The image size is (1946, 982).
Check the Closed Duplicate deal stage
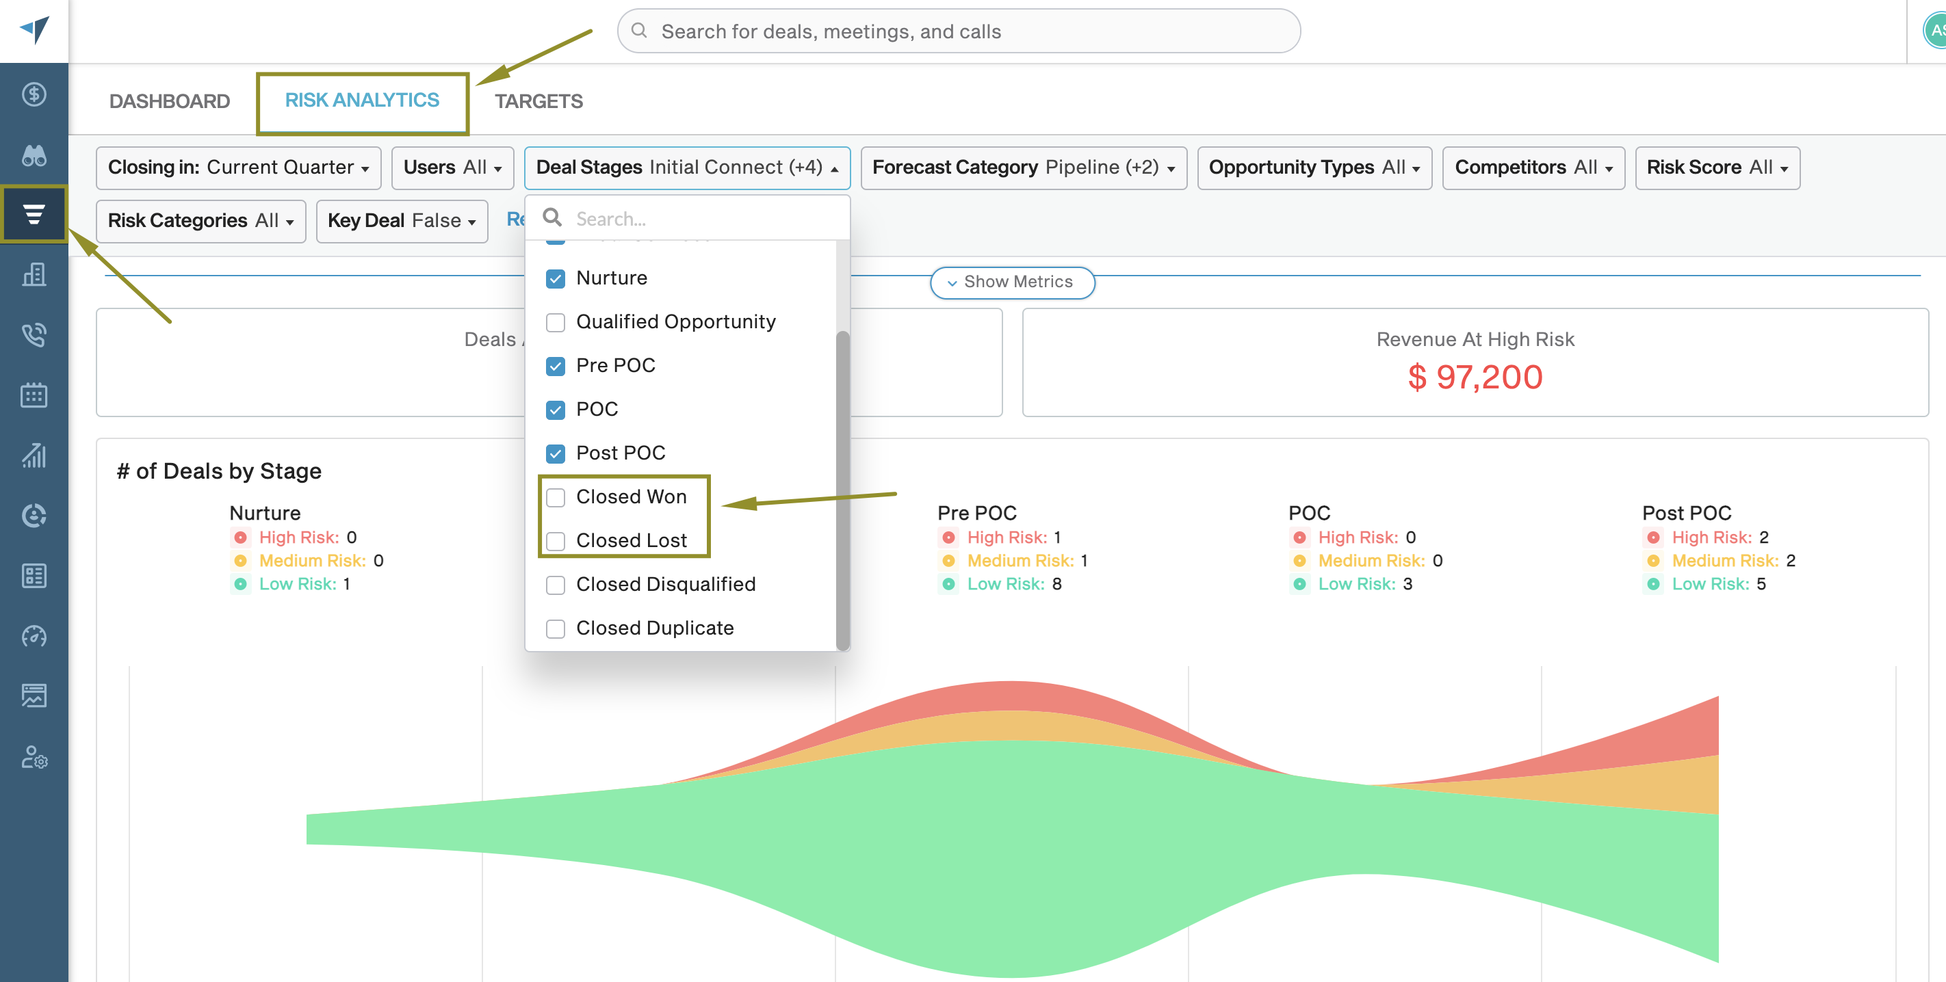tap(555, 628)
